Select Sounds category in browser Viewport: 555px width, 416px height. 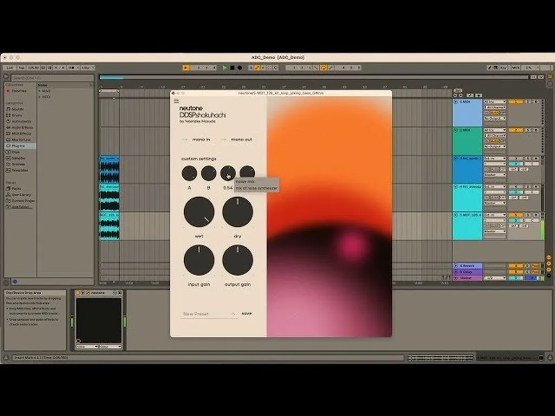click(17, 109)
